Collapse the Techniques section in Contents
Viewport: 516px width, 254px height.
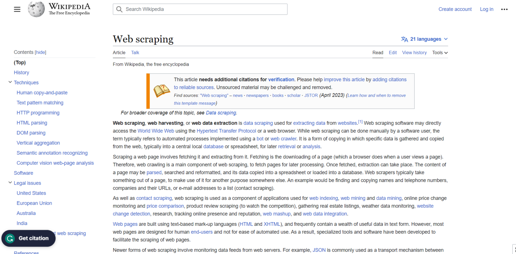tap(10, 82)
